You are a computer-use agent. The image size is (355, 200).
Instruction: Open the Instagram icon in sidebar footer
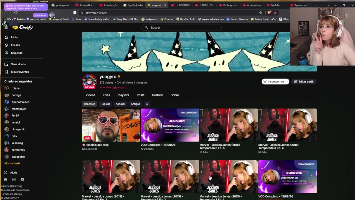(14, 179)
